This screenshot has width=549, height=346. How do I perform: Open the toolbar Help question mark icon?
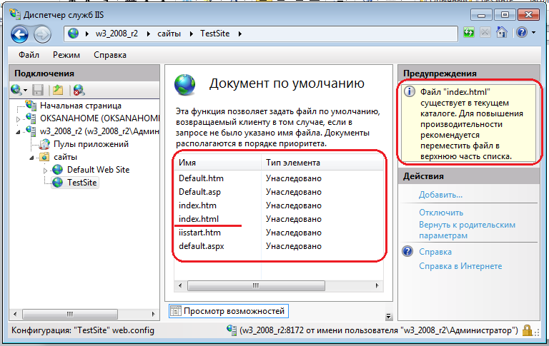522,33
